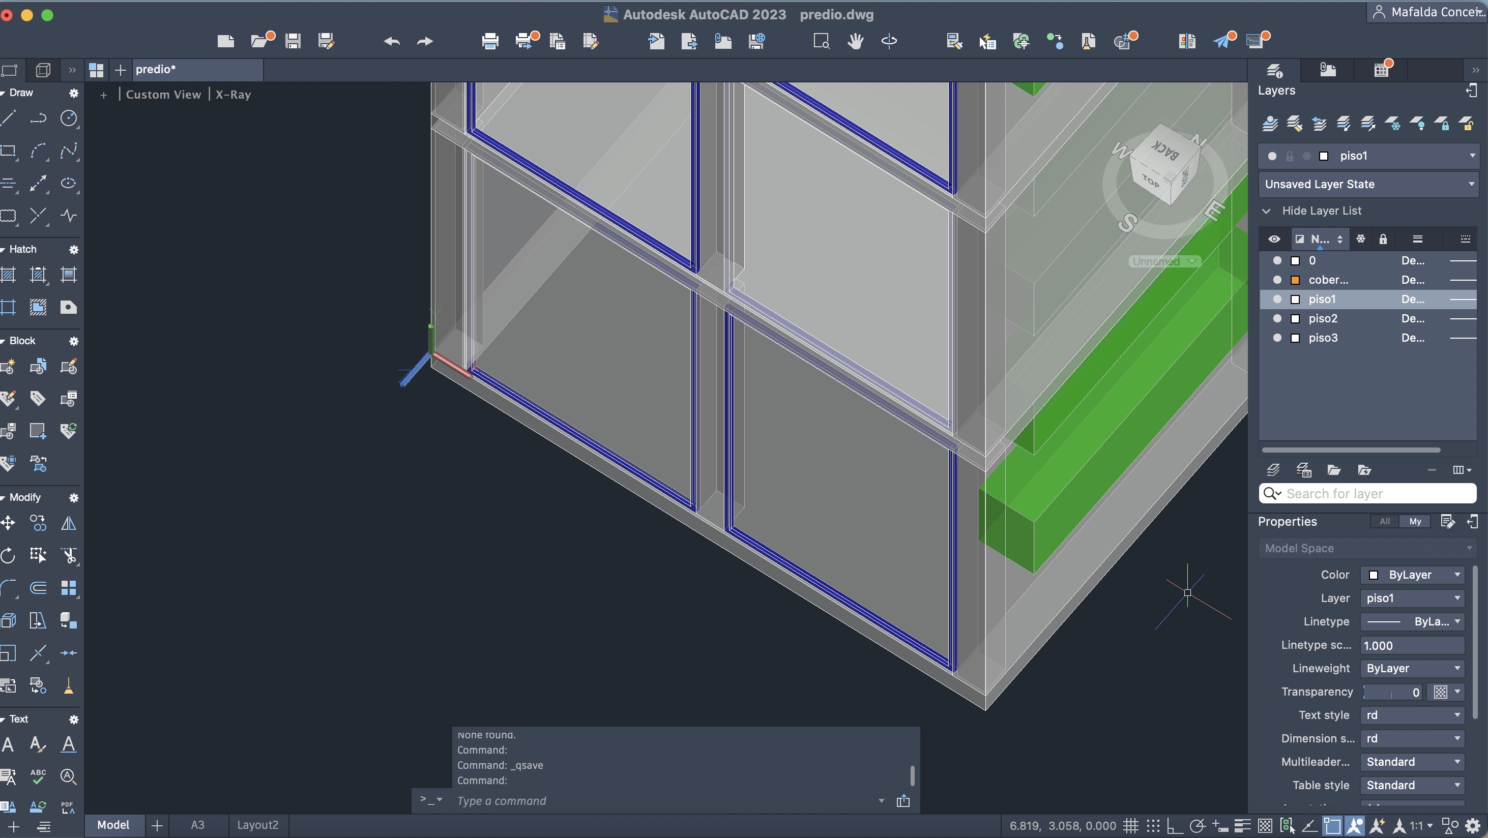
Task: Open the current layer piso1 dropdown
Action: click(x=1472, y=156)
